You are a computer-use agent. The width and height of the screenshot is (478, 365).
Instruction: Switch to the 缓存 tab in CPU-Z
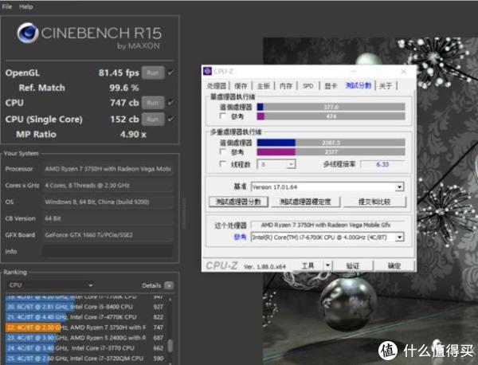pos(241,86)
